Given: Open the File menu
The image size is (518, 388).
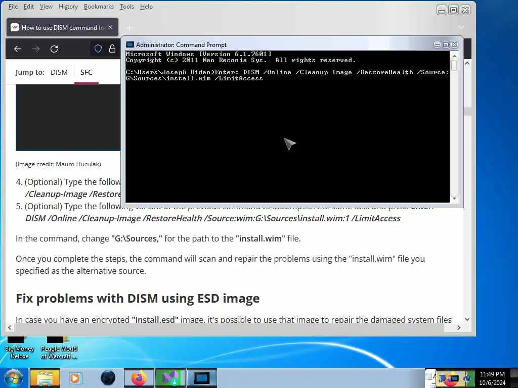Looking at the screenshot, I should point(13,7).
